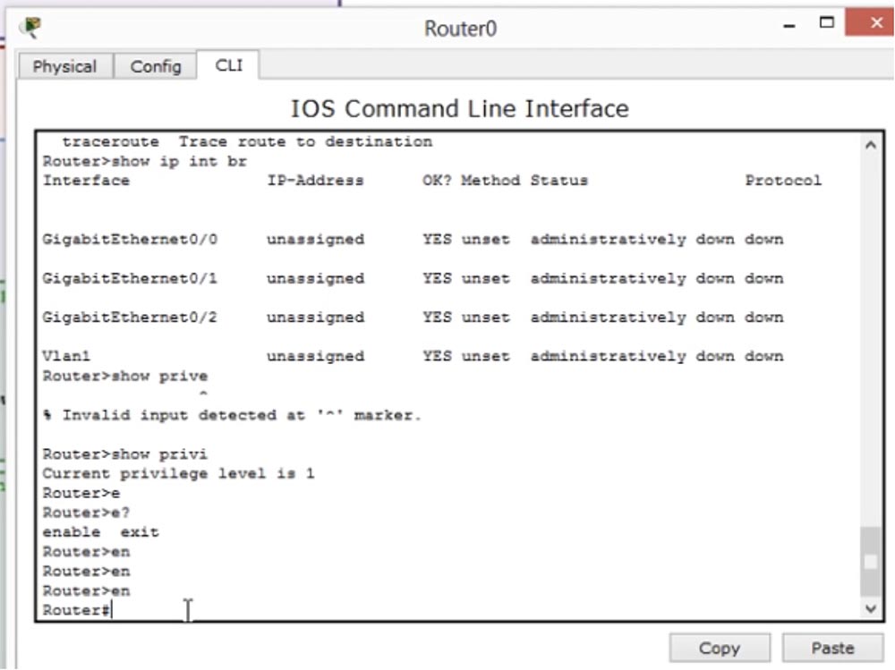Screen dimensions: 895x670
Task: Close the Router0 window
Action: [x=870, y=23]
